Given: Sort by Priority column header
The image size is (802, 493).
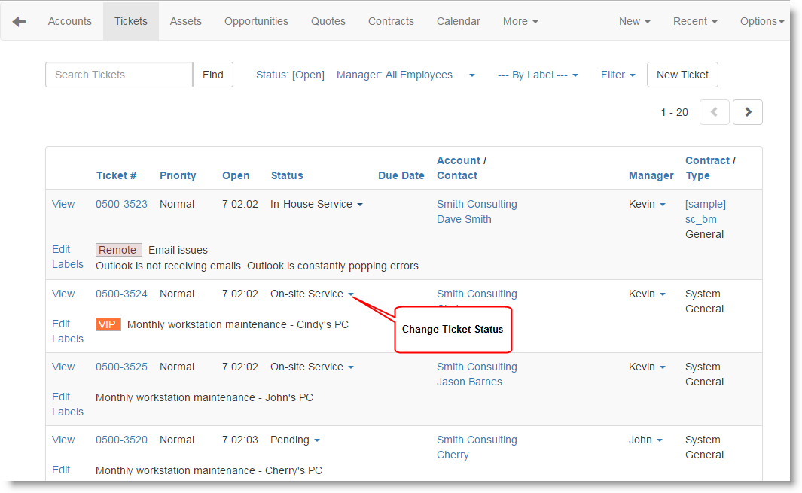Looking at the screenshot, I should pyautogui.click(x=178, y=175).
